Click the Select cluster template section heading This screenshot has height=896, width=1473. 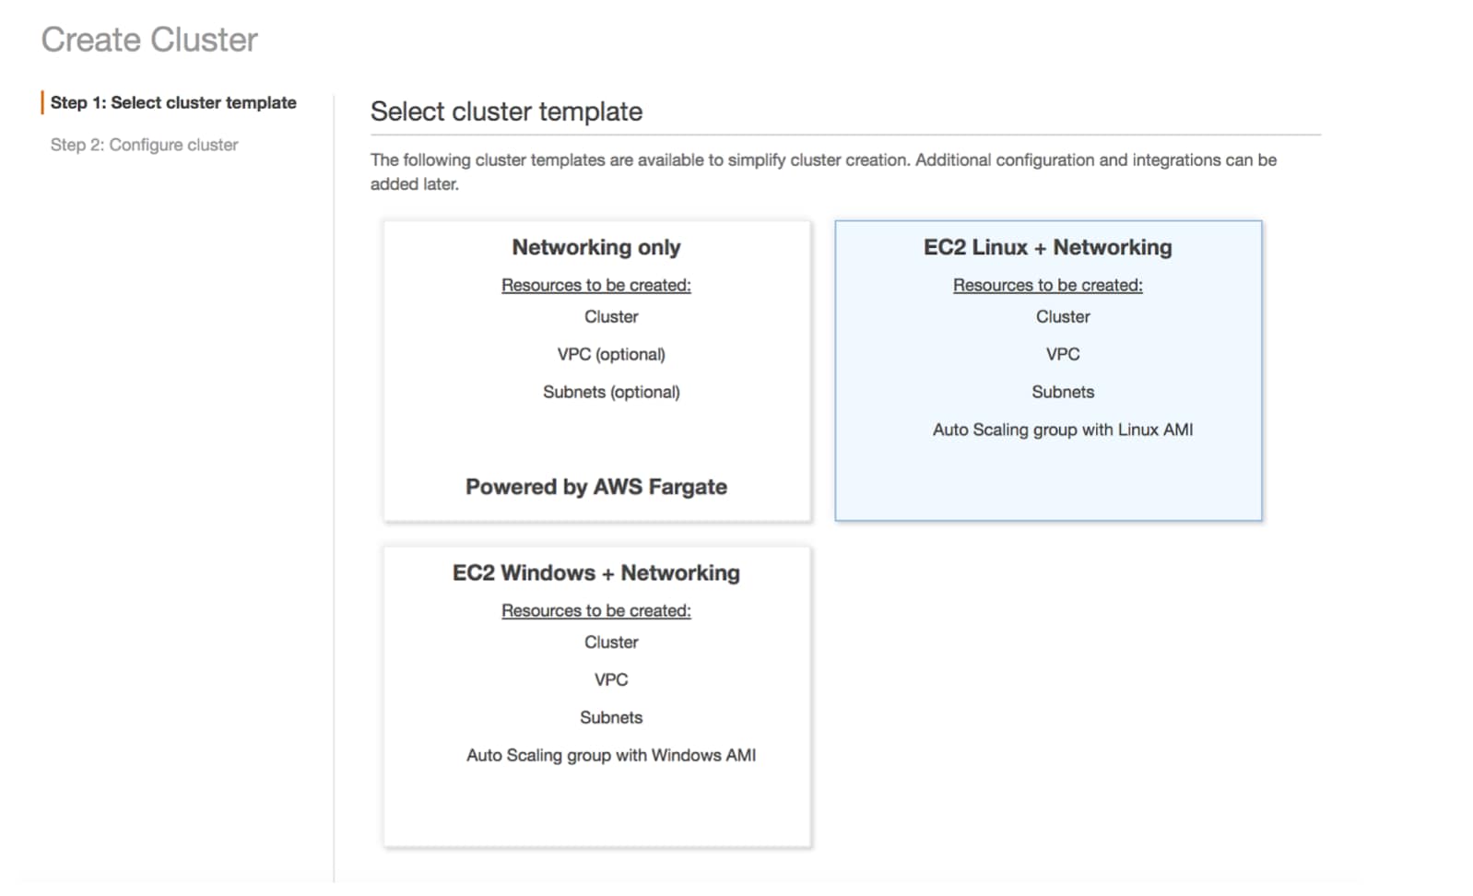tap(506, 112)
